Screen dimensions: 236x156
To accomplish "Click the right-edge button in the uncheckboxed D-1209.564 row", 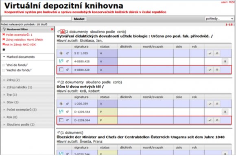I will click(x=225, y=112).
